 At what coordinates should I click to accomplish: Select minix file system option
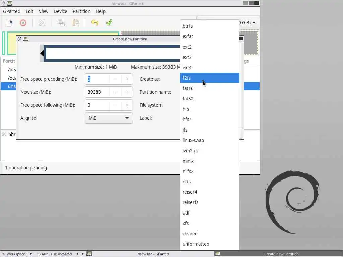(210, 161)
